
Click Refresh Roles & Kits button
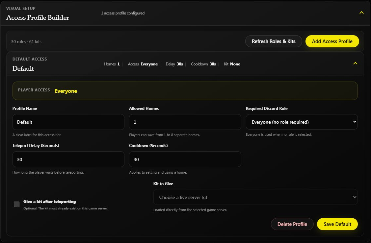coord(274,41)
